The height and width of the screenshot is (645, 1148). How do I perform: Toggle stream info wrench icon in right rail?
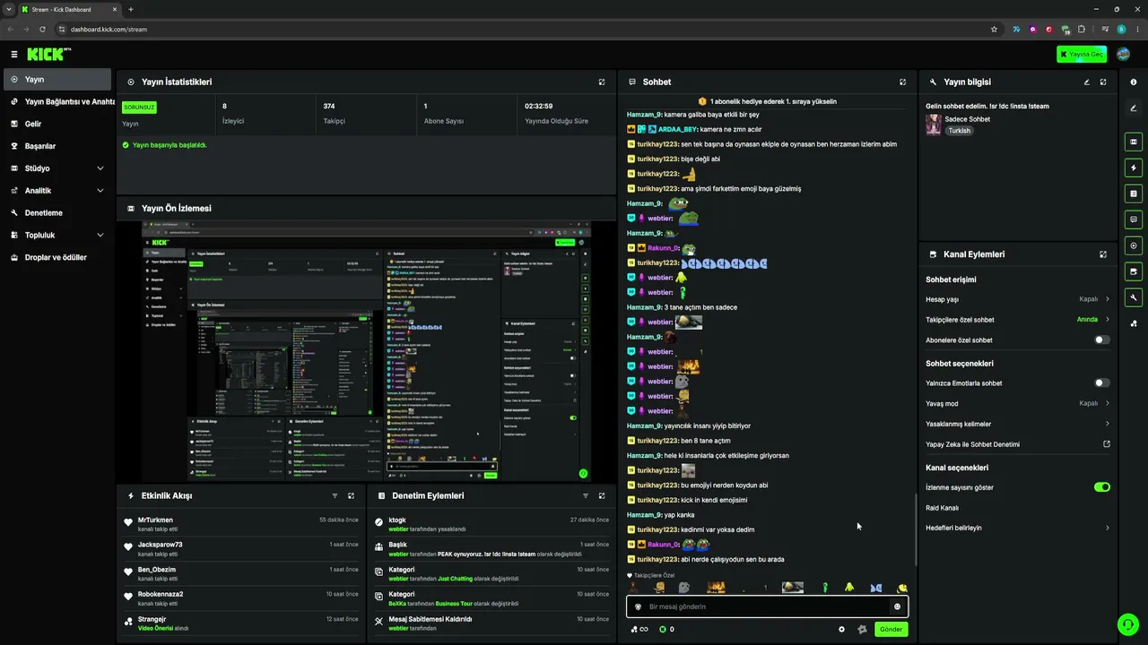(1134, 297)
